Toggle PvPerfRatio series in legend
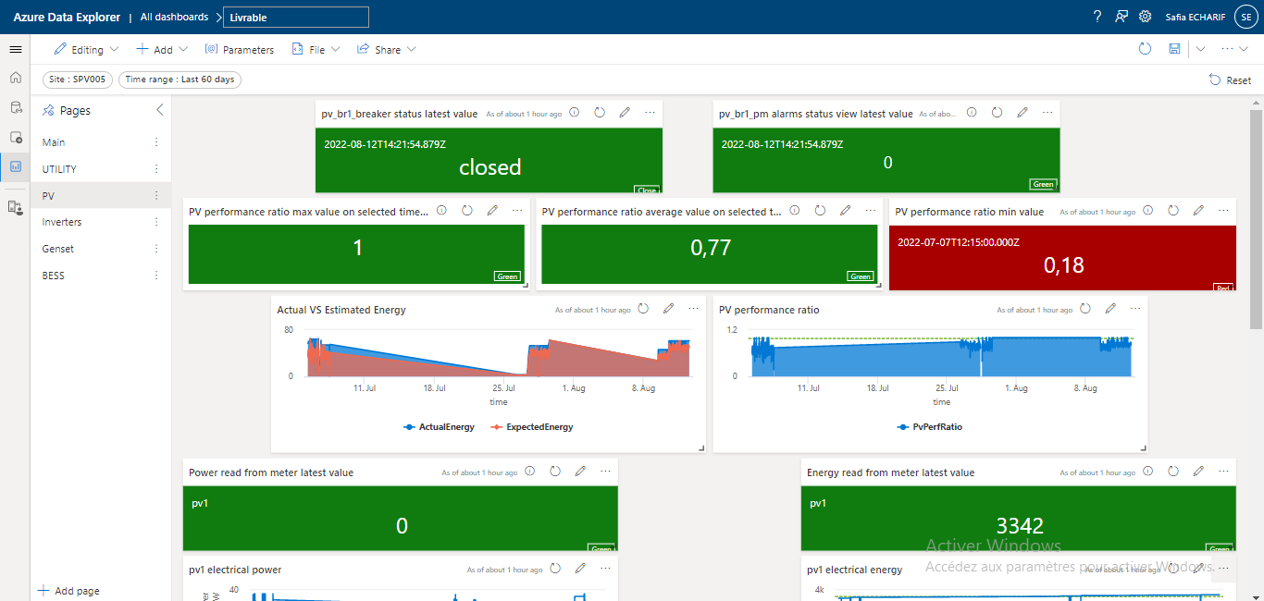 930,427
